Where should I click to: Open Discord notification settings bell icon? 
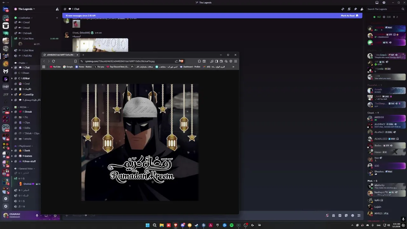point(349,9)
